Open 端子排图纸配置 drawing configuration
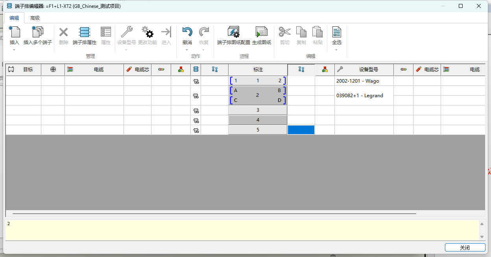Image resolution: width=491 pixels, height=257 pixels. [233, 32]
